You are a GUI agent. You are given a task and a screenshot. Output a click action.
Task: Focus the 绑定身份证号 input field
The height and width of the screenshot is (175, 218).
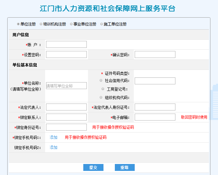(x=66, y=127)
